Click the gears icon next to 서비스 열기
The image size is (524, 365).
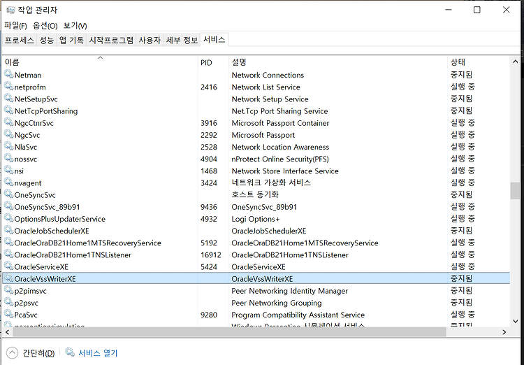(x=70, y=352)
